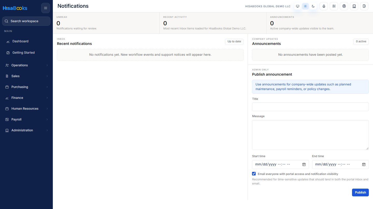Focus the announcement Title field
The width and height of the screenshot is (373, 209).
tap(310, 107)
